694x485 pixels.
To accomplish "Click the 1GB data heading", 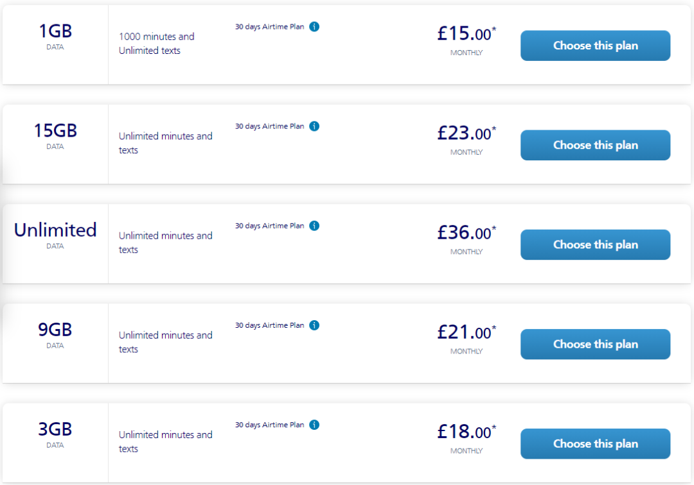I will 55,31.
